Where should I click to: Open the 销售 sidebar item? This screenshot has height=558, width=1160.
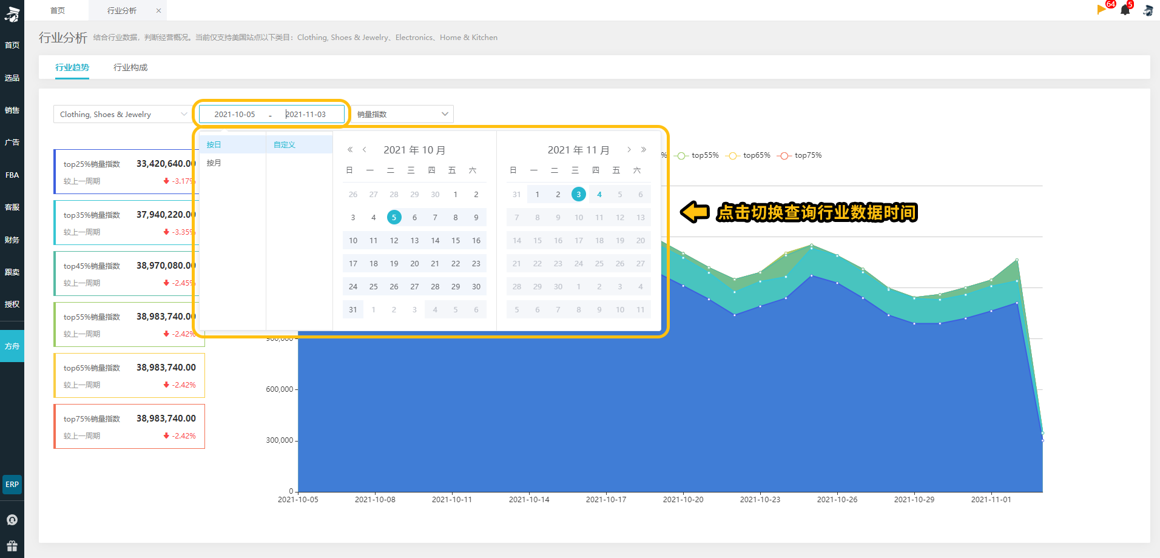(12, 110)
